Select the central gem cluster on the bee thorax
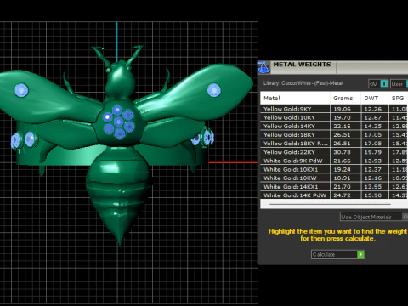408x306 pixels. [x=118, y=122]
